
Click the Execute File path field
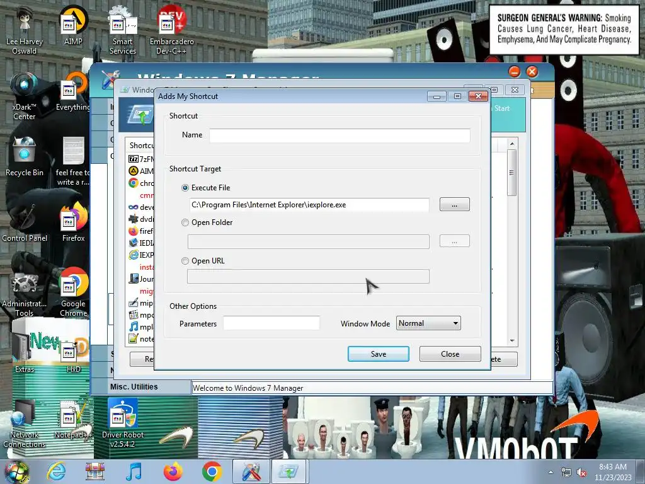click(309, 205)
